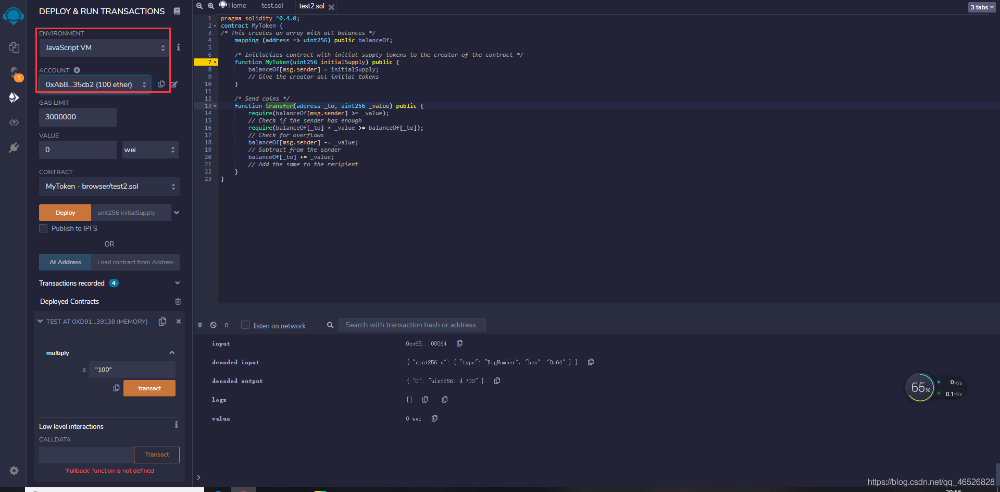Click the multiply transact button
Viewport: 1000px width, 492px height.
[x=149, y=388]
